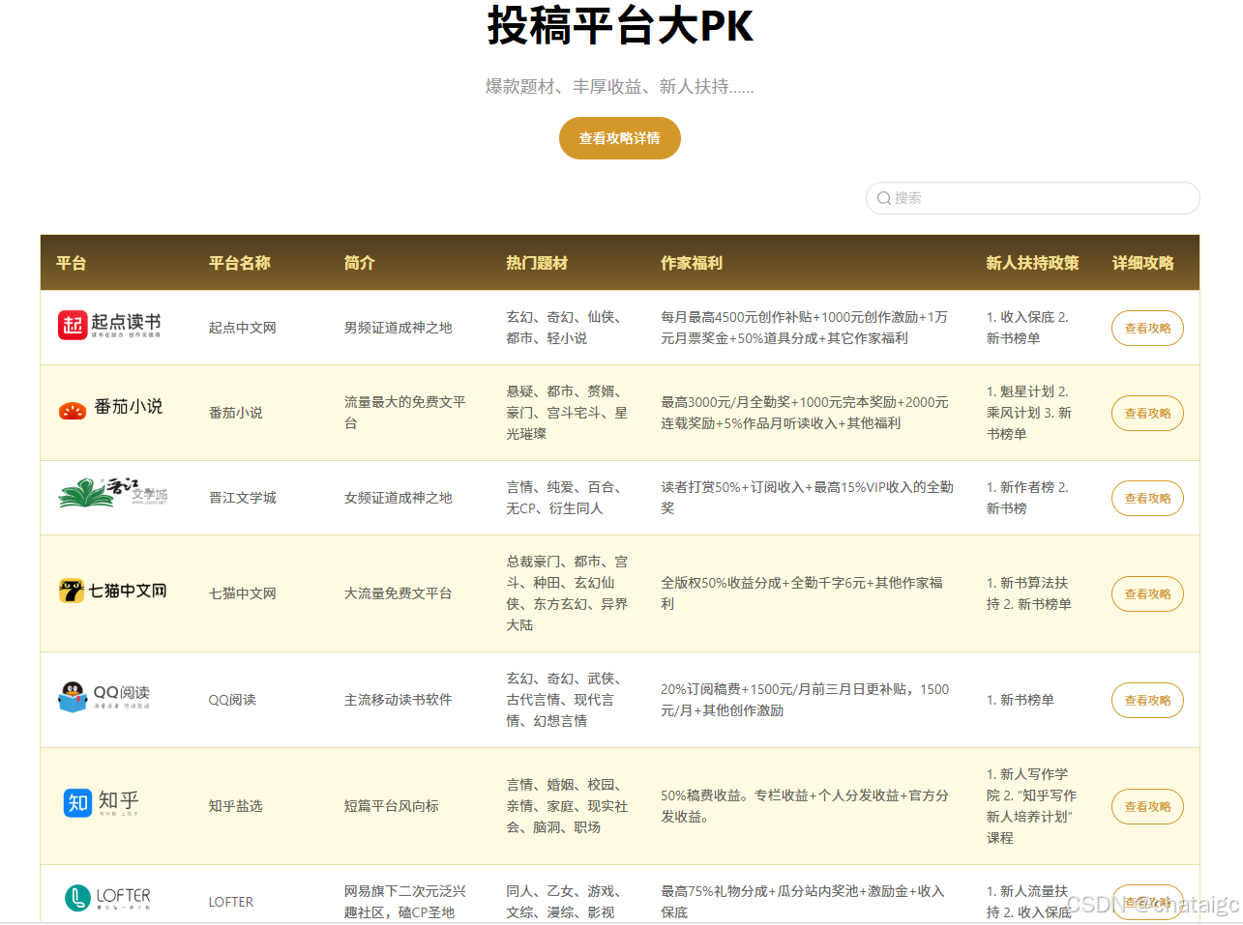The image size is (1243, 925).
Task: Click the 新人扶持政策 column header
Action: (1032, 263)
